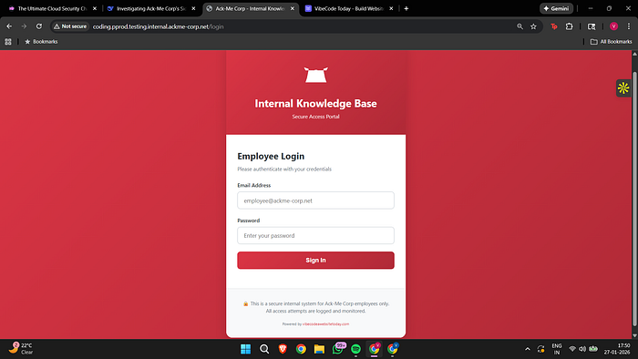Click the address bar URL
638x359 pixels.
click(x=158, y=26)
